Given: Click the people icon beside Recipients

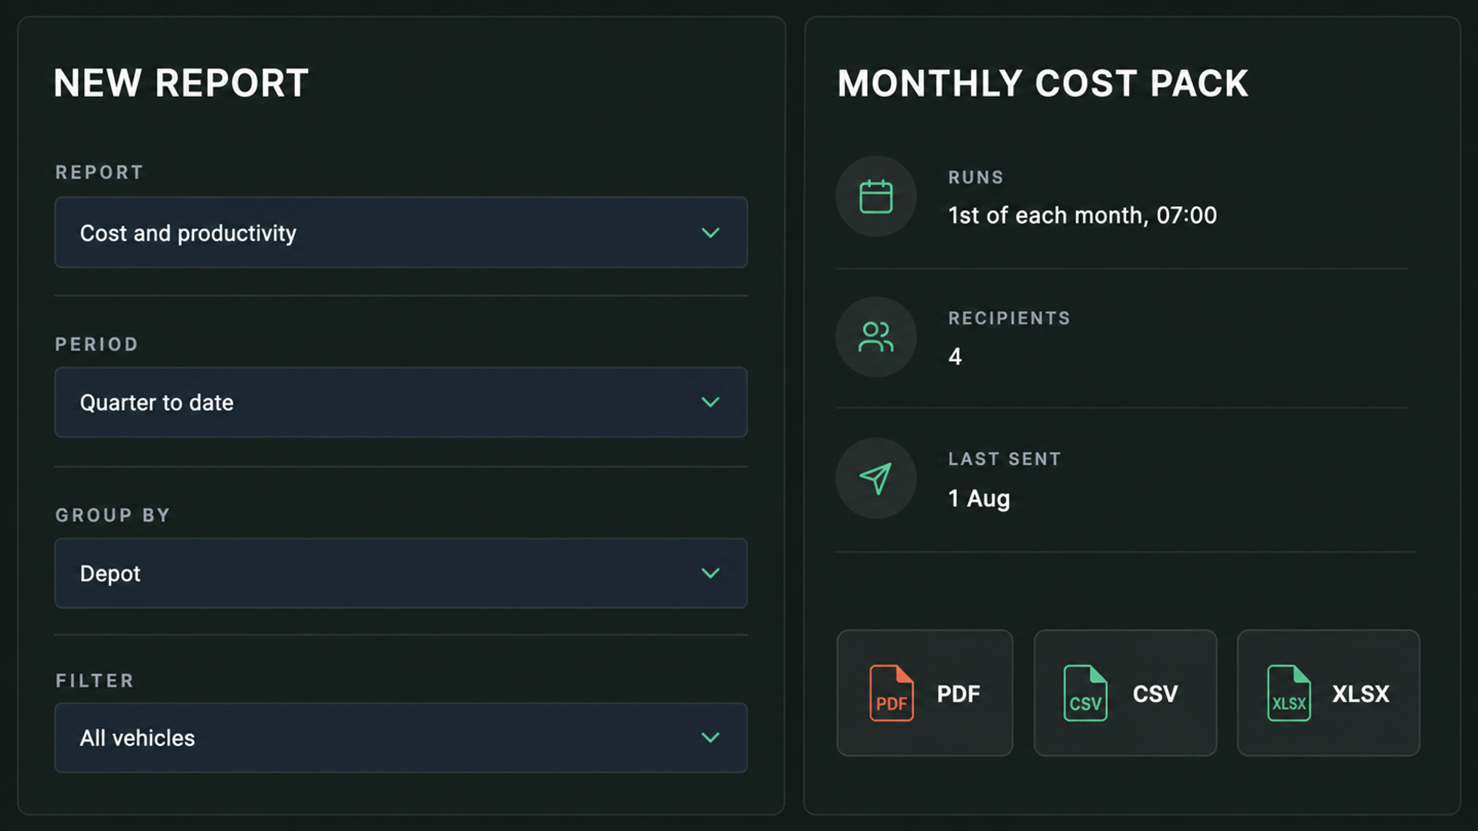Looking at the screenshot, I should pyautogui.click(x=876, y=337).
